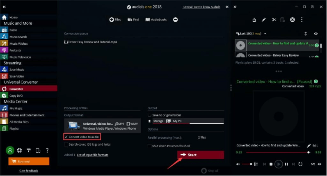Adjust the volume slider
Image resolution: width=327 pixels, height=176 pixels.
247,165
